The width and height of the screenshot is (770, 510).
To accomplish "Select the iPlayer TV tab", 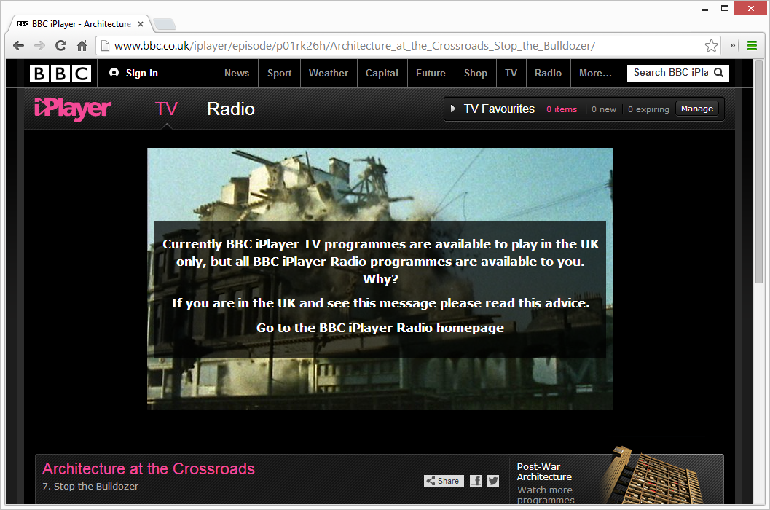I will pos(166,109).
